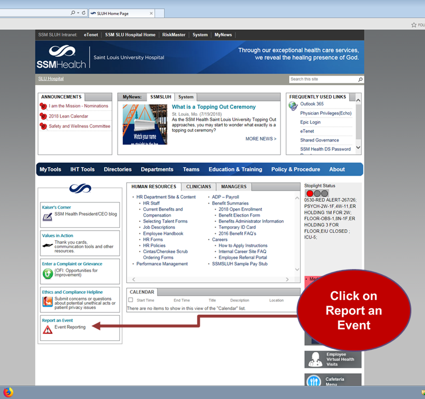Open the RiskMaster link

174,35
